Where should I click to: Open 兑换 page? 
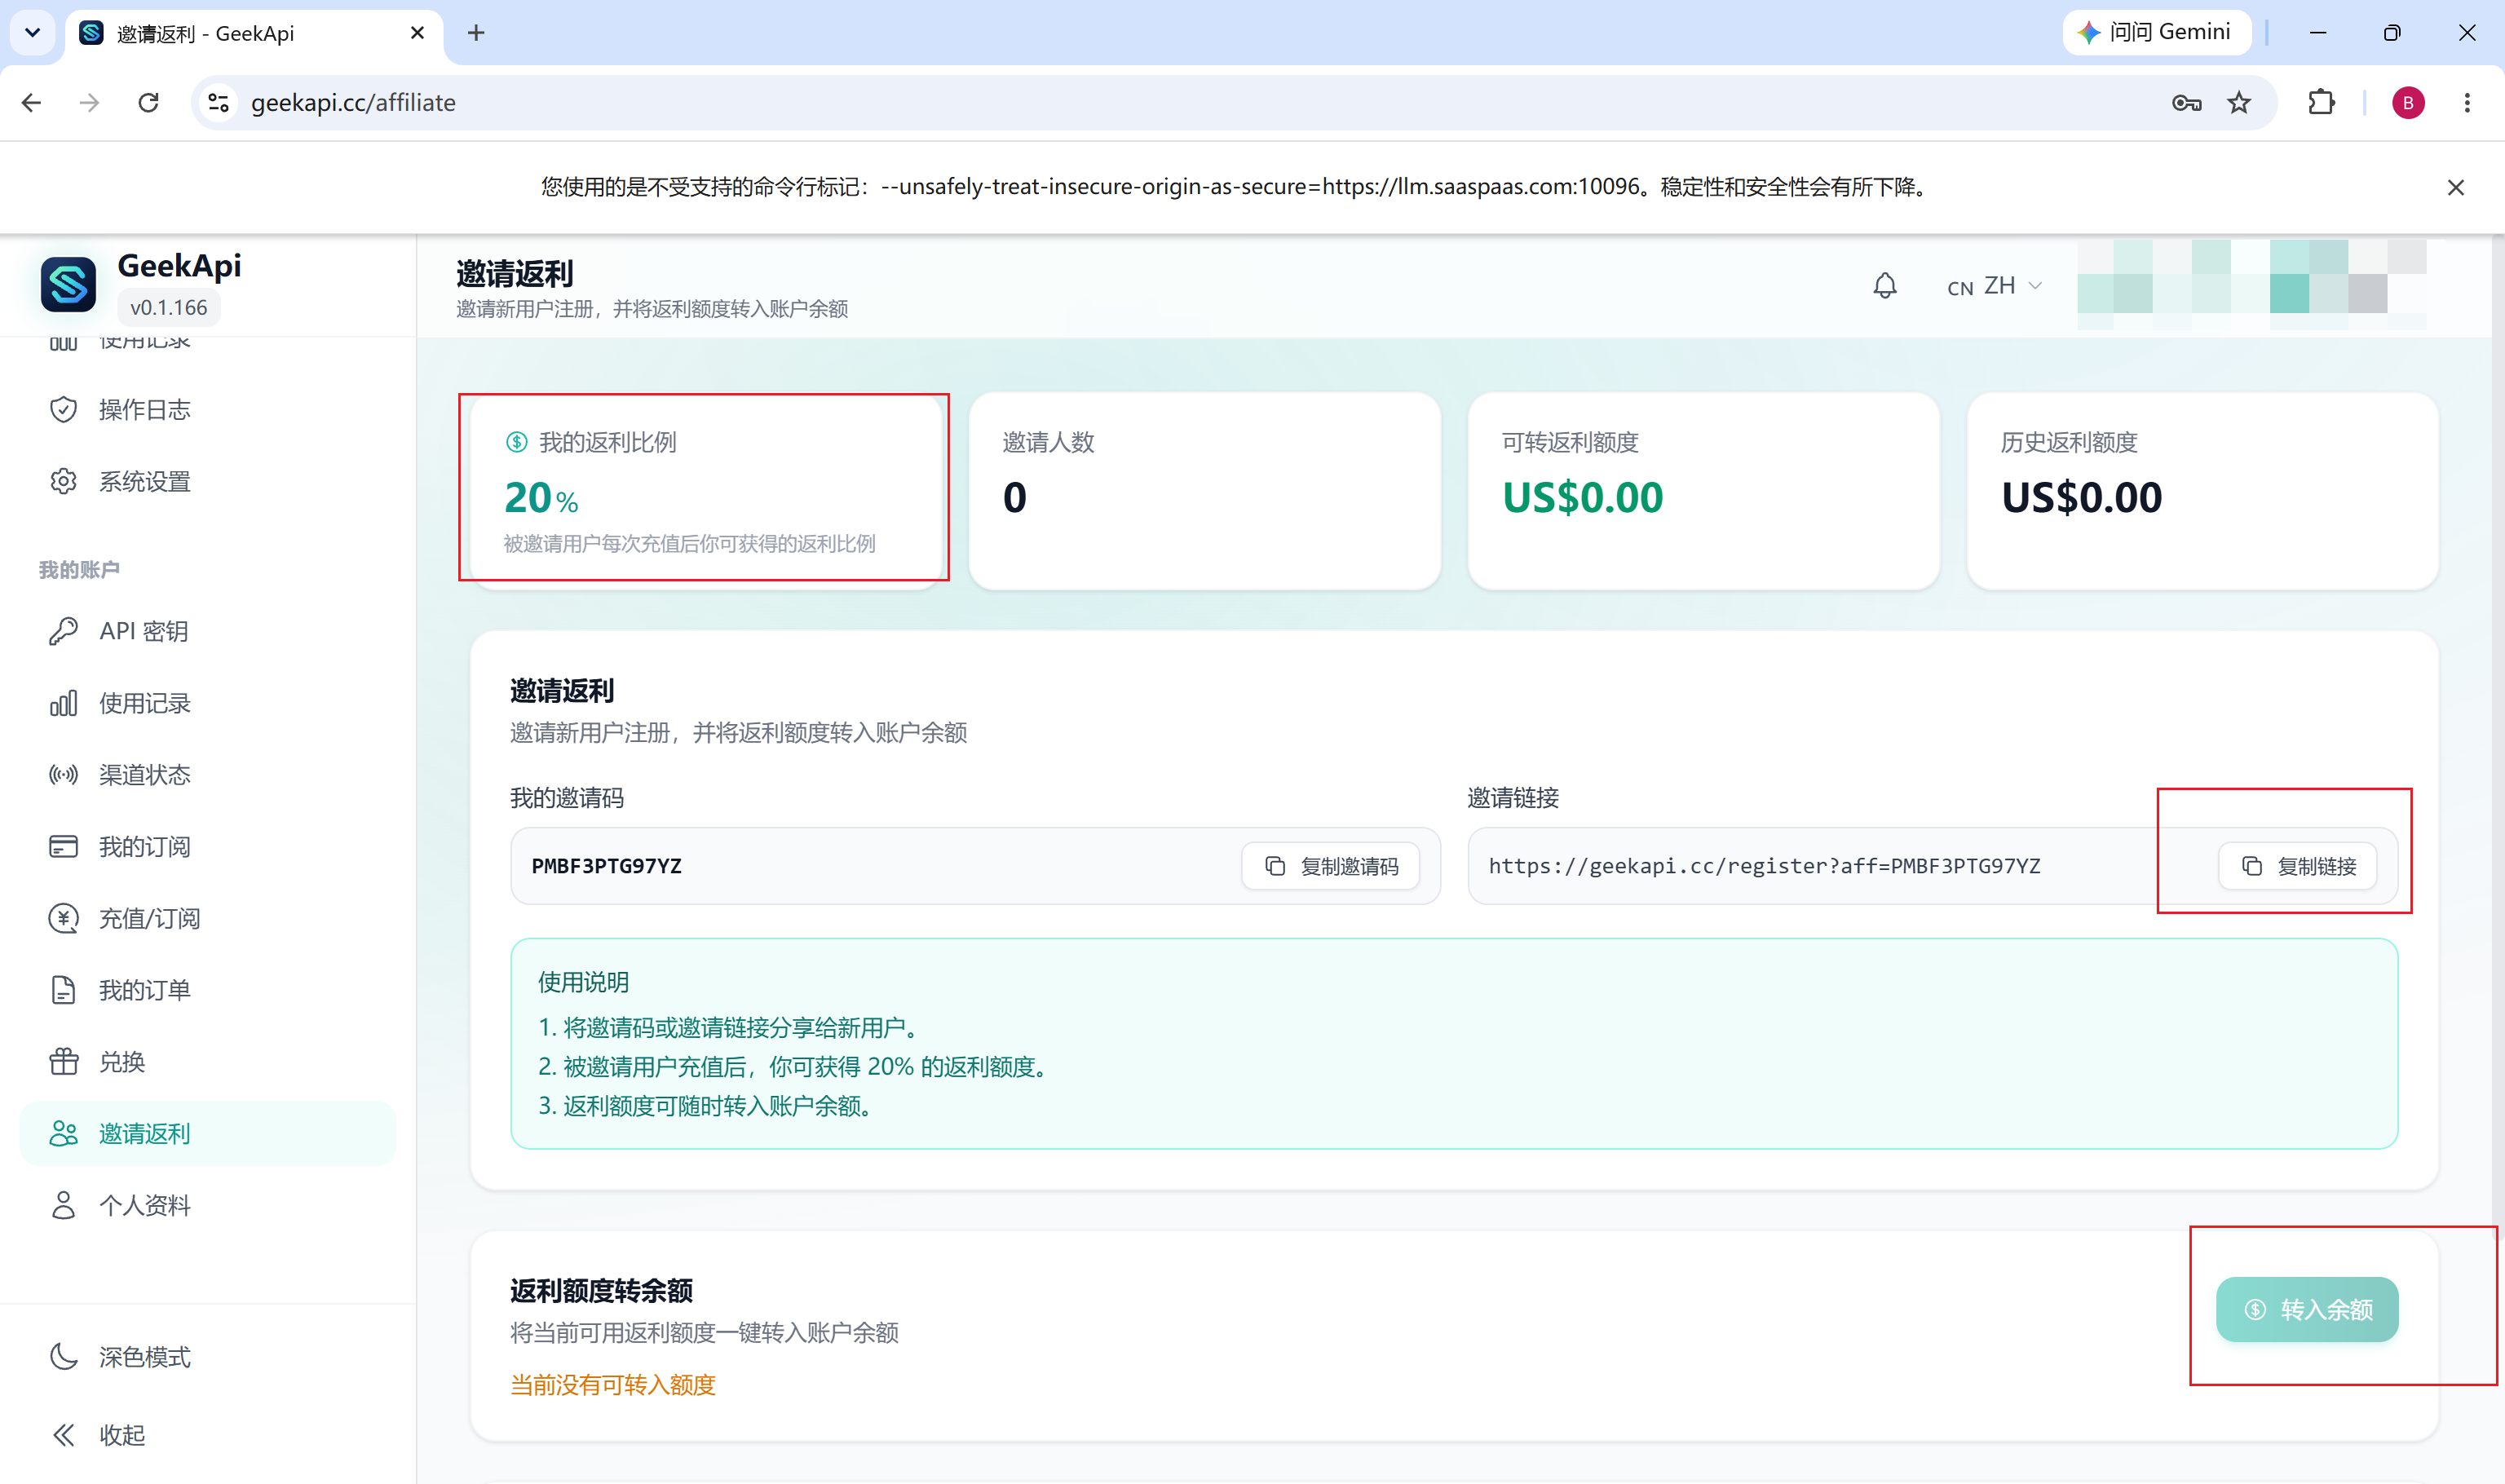208,1062
